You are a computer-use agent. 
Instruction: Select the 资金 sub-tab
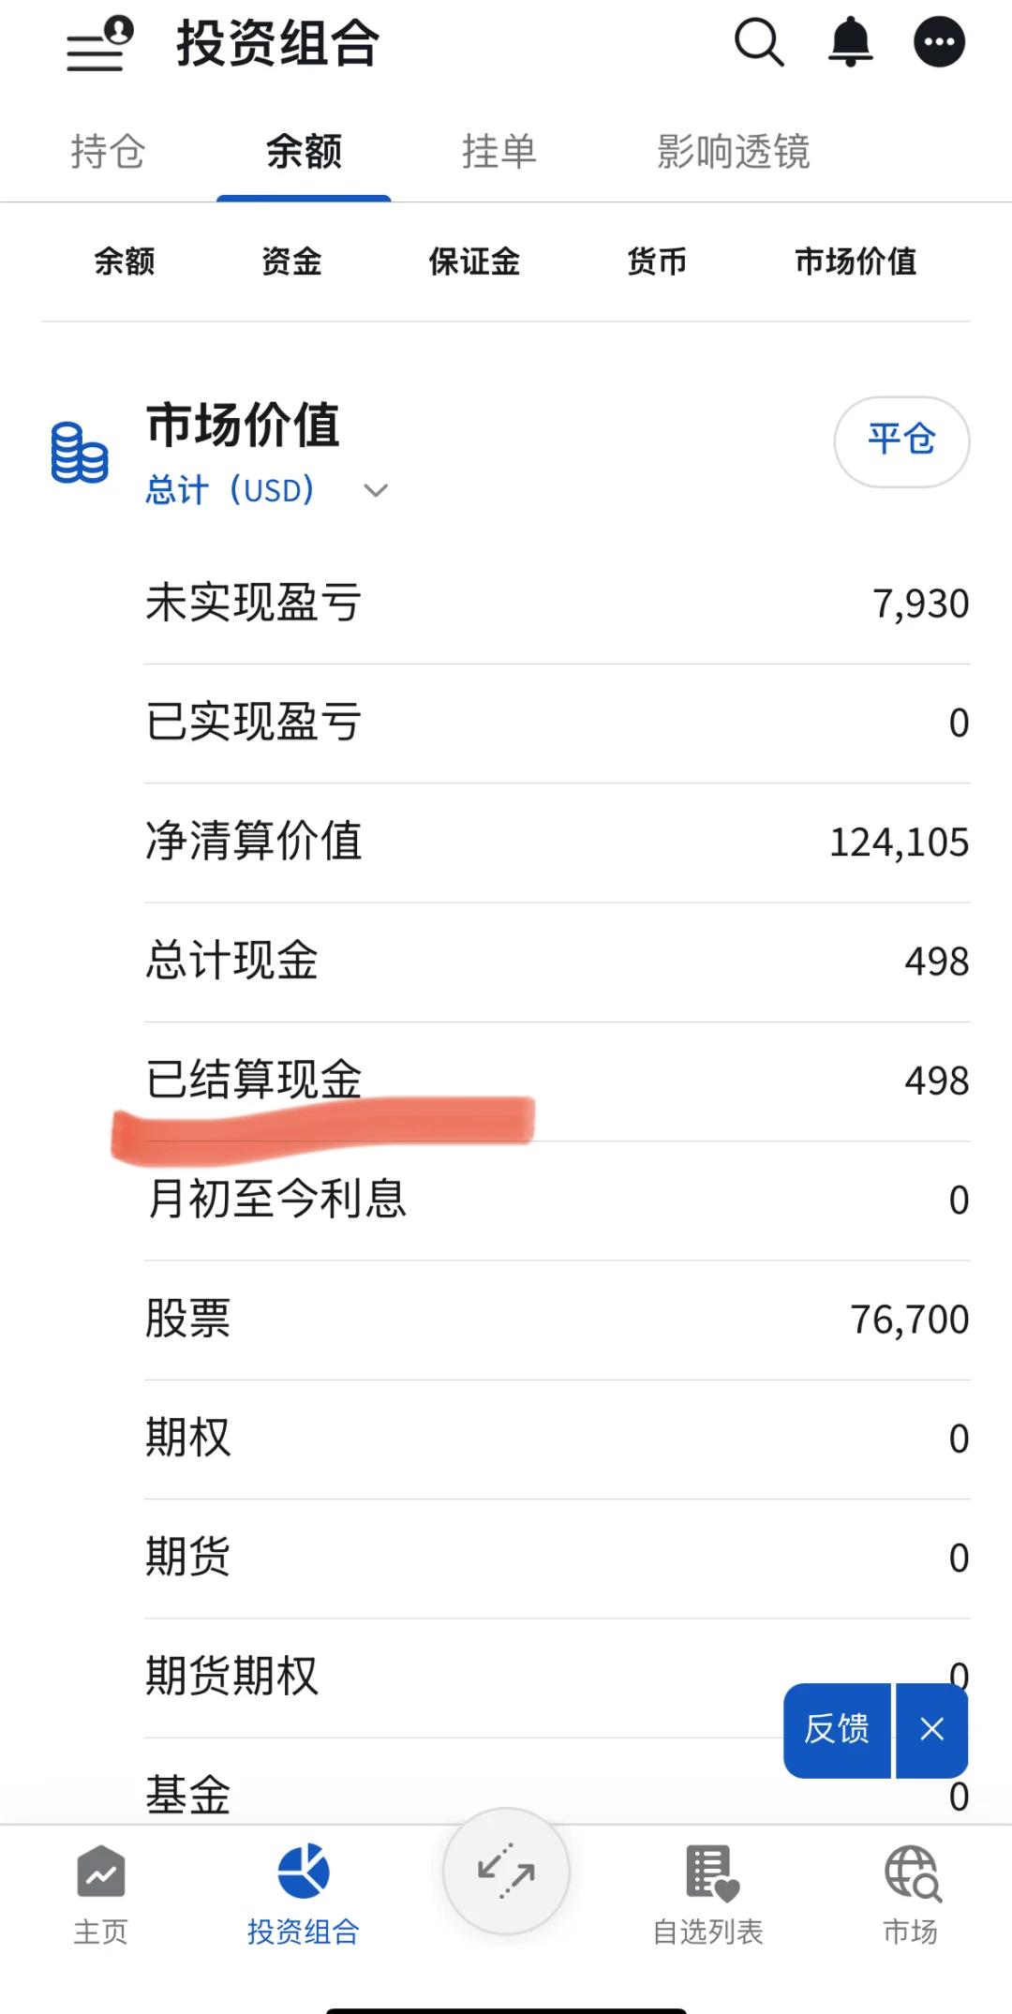click(x=291, y=261)
